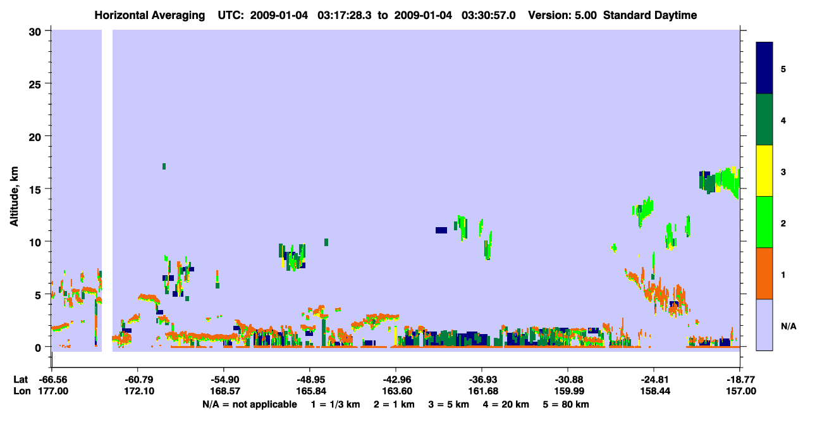Click the latitude value -54.90

224,380
